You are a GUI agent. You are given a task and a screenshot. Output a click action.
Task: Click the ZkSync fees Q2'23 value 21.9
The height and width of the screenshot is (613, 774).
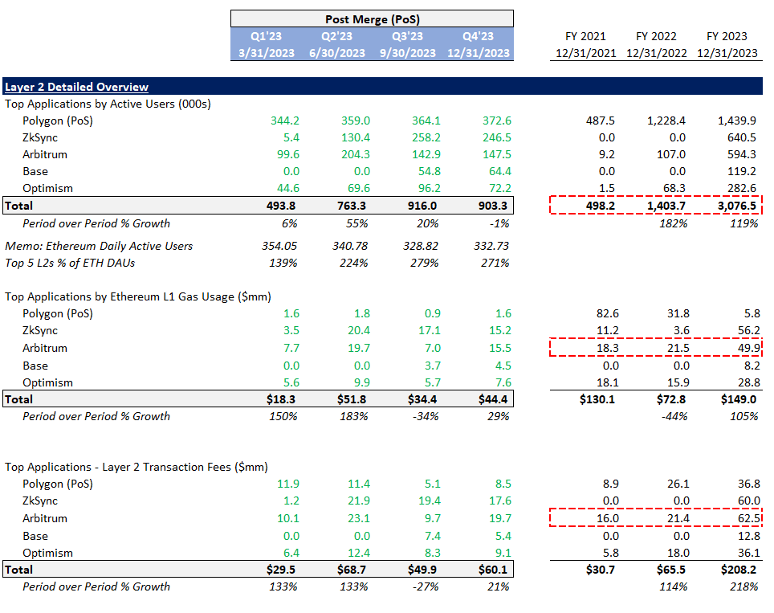tap(359, 501)
